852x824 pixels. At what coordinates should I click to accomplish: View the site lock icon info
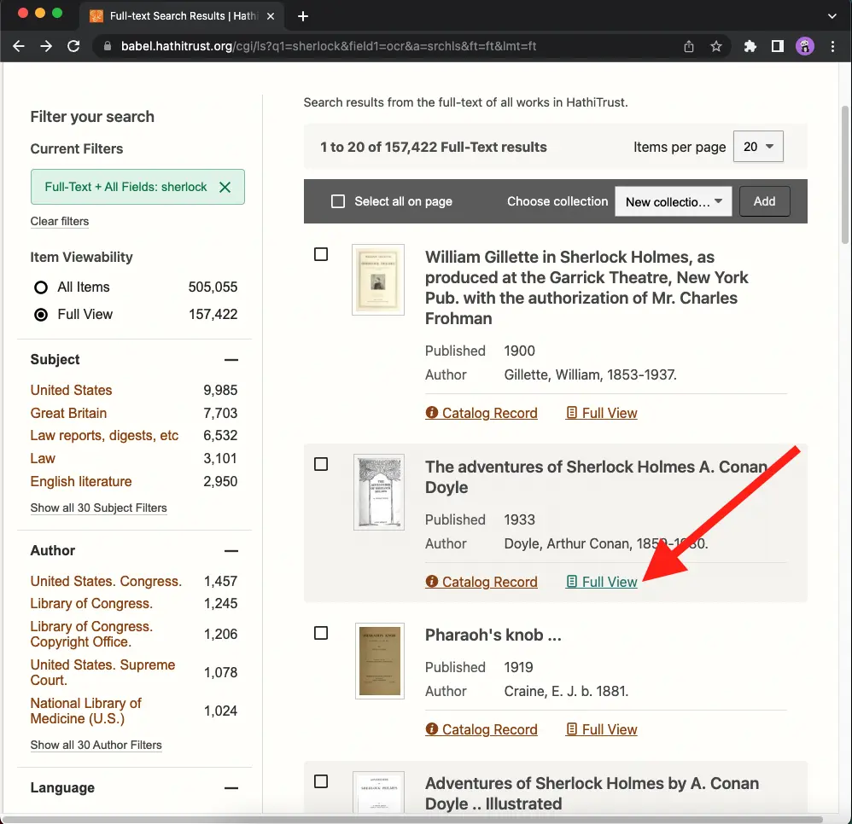coord(108,46)
